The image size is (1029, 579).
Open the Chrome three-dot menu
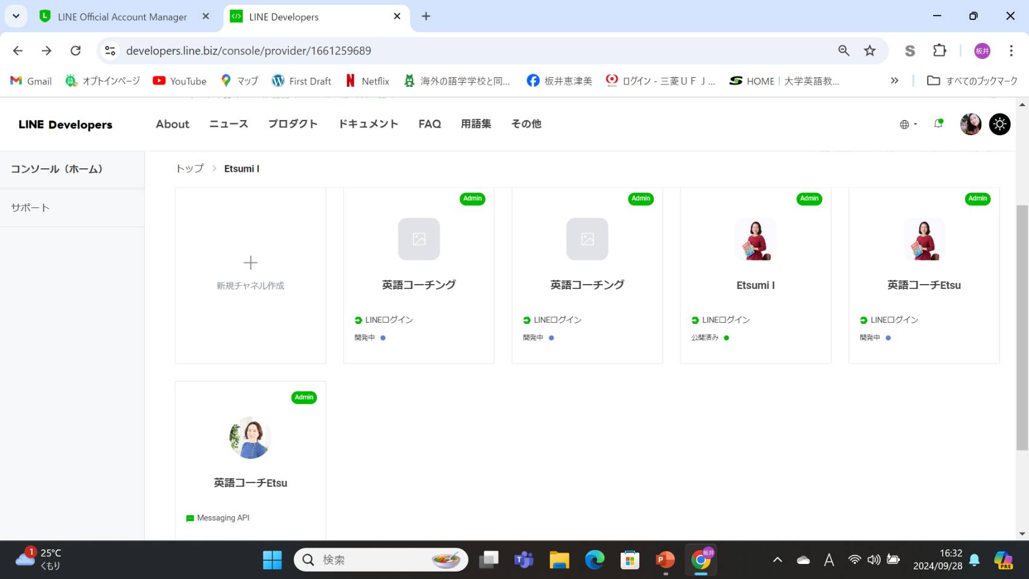1011,51
